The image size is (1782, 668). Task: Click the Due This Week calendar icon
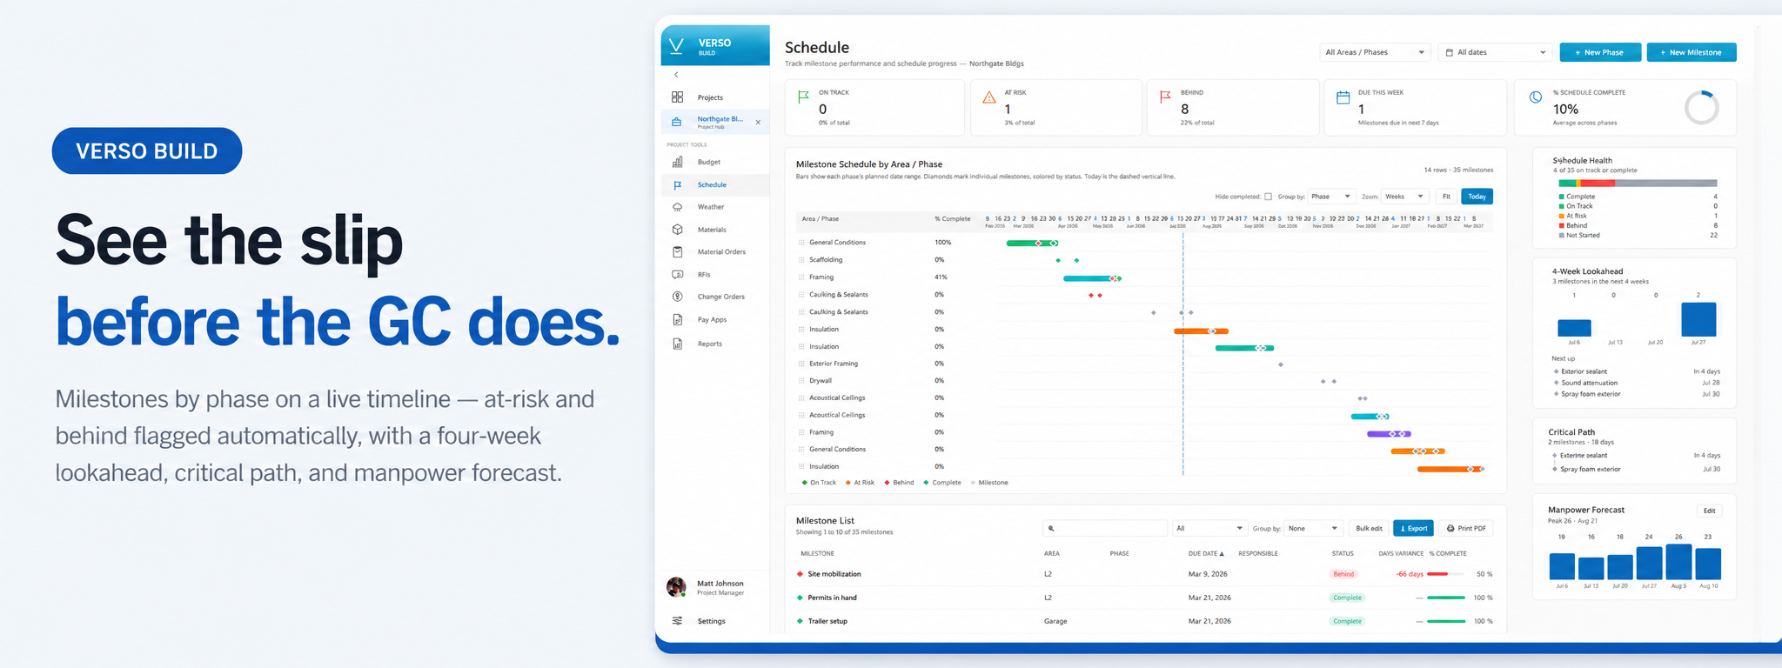(1343, 97)
